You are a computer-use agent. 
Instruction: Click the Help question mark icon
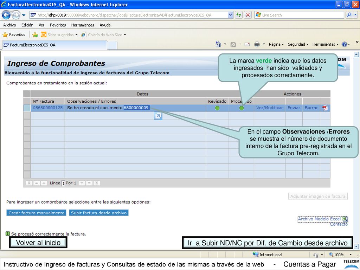[x=345, y=44]
